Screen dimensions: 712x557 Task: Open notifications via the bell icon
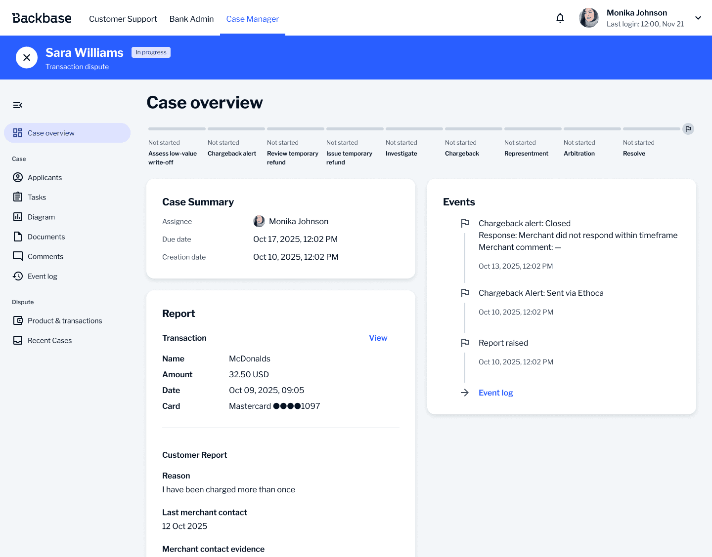click(x=560, y=17)
